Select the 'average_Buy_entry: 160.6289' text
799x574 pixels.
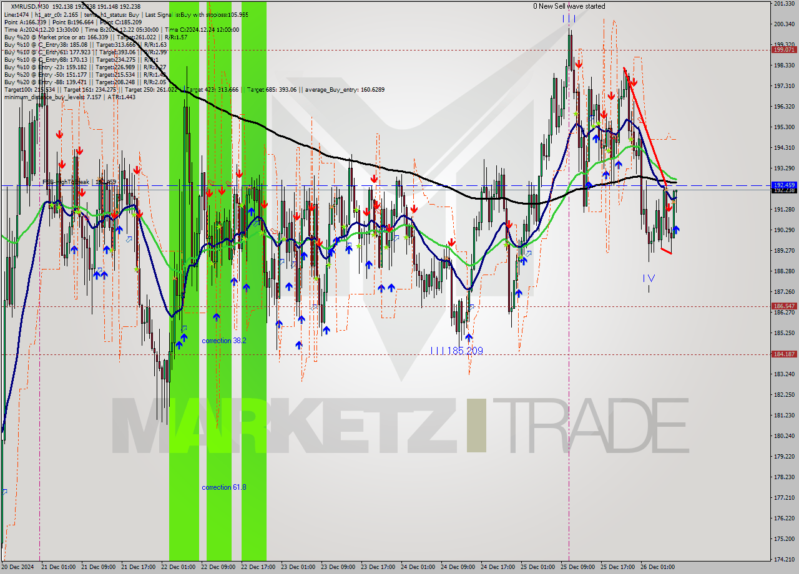pos(345,89)
